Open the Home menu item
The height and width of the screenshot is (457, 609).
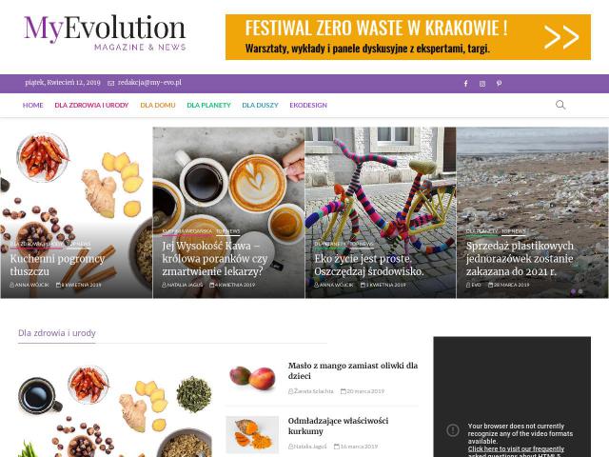pos(32,105)
